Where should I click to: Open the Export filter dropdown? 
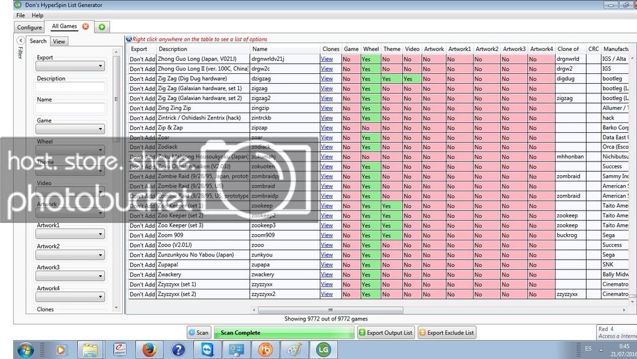coord(70,66)
